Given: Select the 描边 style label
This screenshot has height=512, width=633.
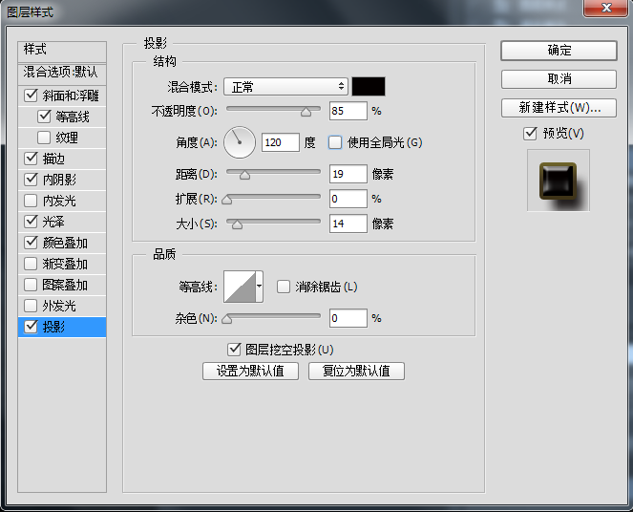Looking at the screenshot, I should [53, 159].
